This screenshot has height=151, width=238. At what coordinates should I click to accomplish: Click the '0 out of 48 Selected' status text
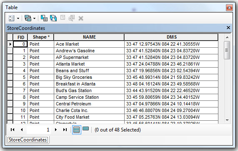118,130
